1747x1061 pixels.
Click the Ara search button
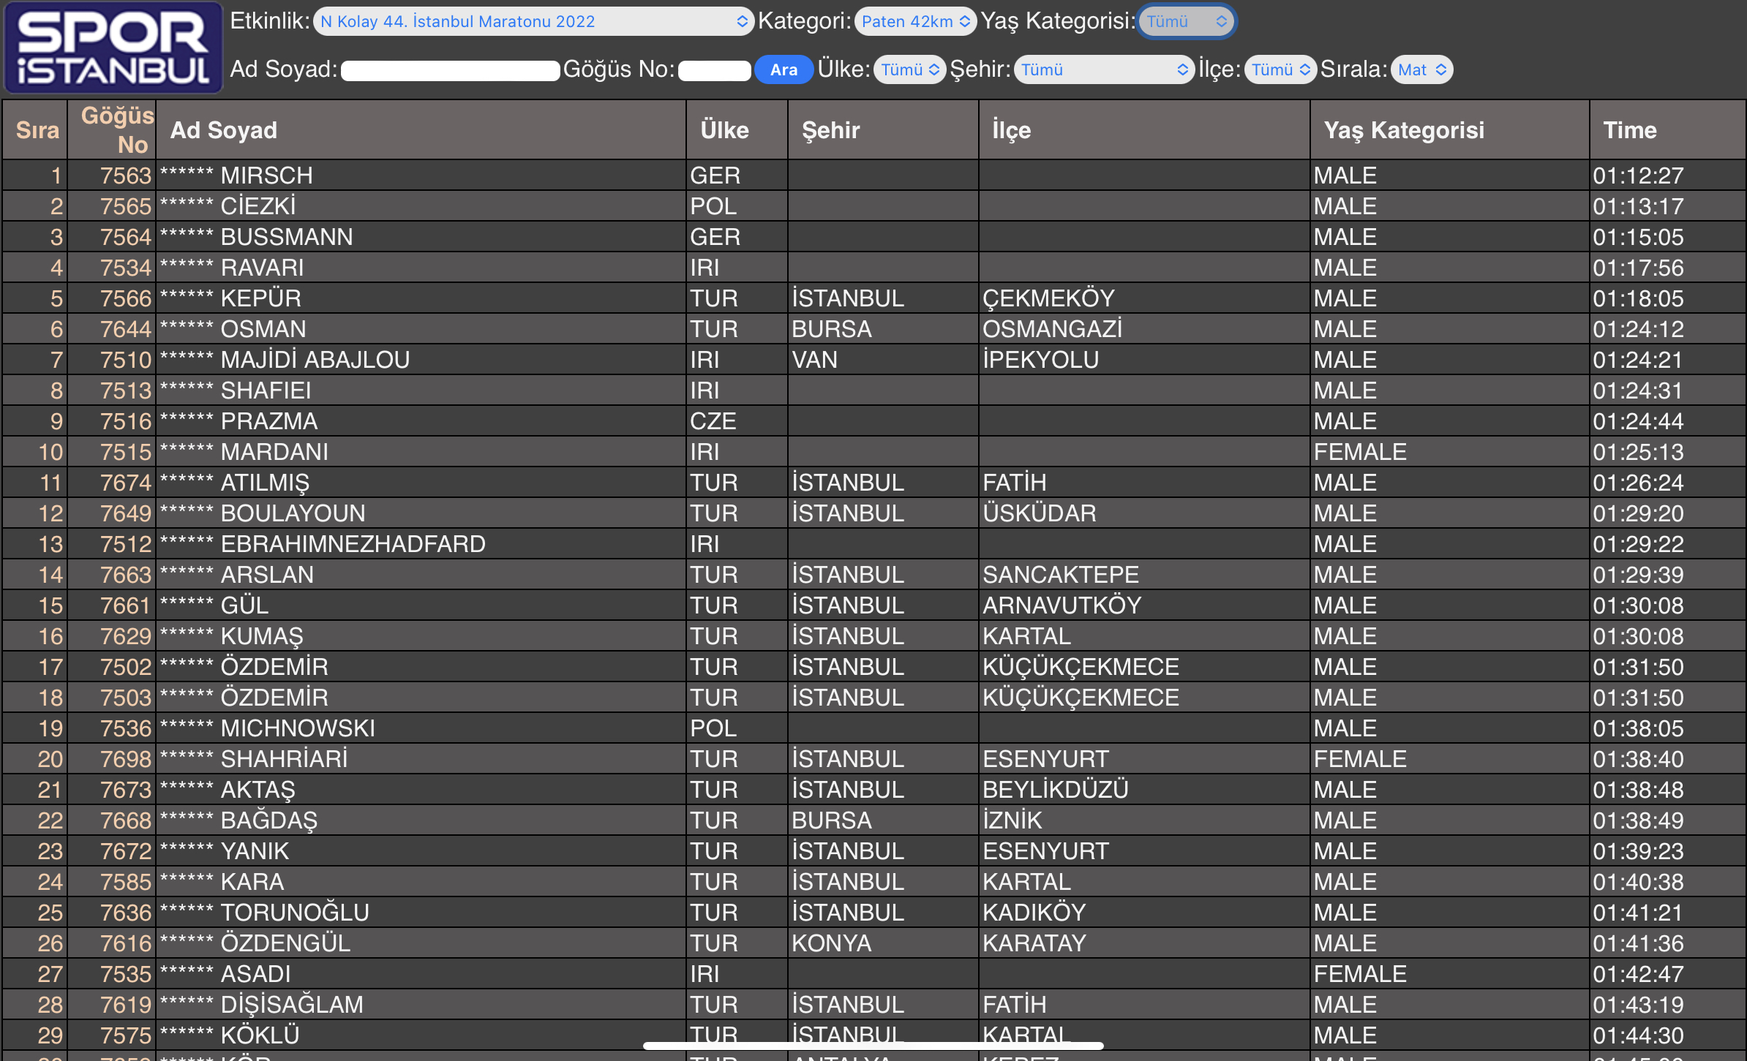point(784,70)
